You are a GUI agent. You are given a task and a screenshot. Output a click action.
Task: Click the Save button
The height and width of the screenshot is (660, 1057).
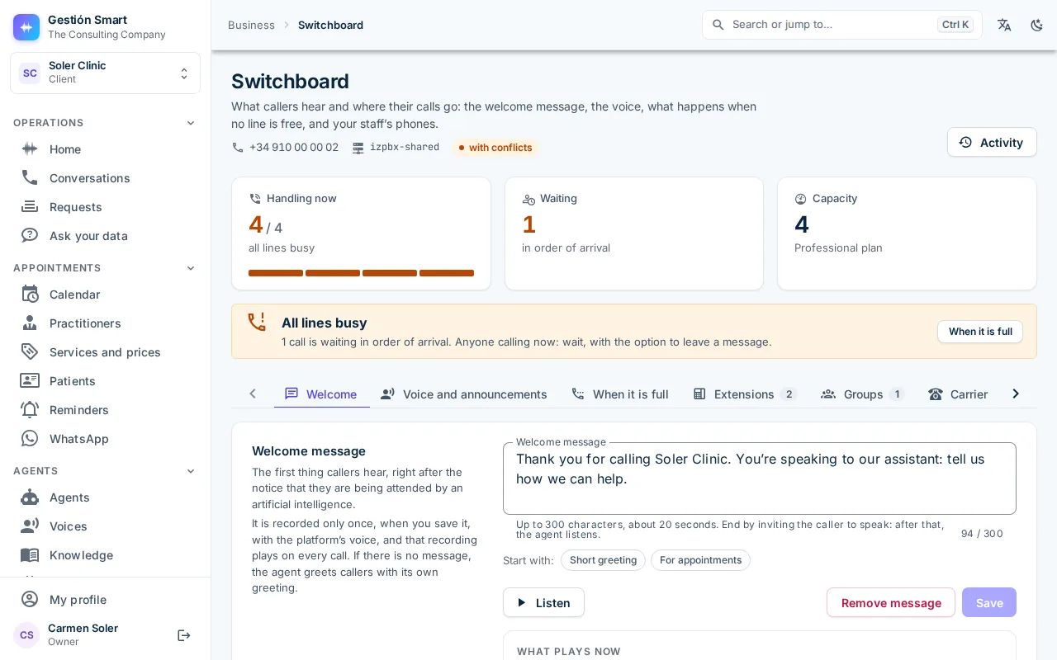coord(989,602)
